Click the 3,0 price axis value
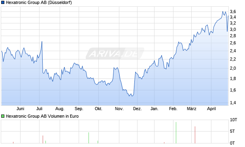Viewport: 245px width, 147px height. (233, 29)
